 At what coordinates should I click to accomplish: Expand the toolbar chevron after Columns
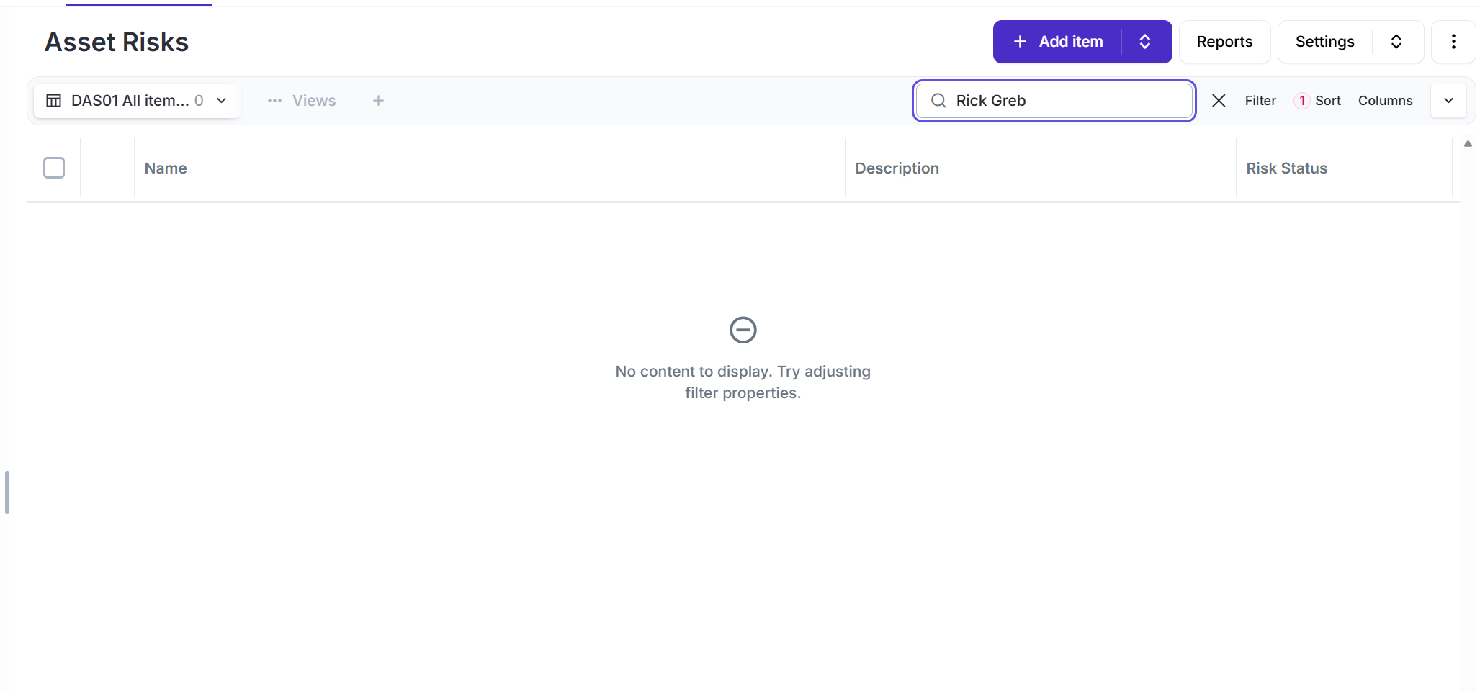[1448, 101]
